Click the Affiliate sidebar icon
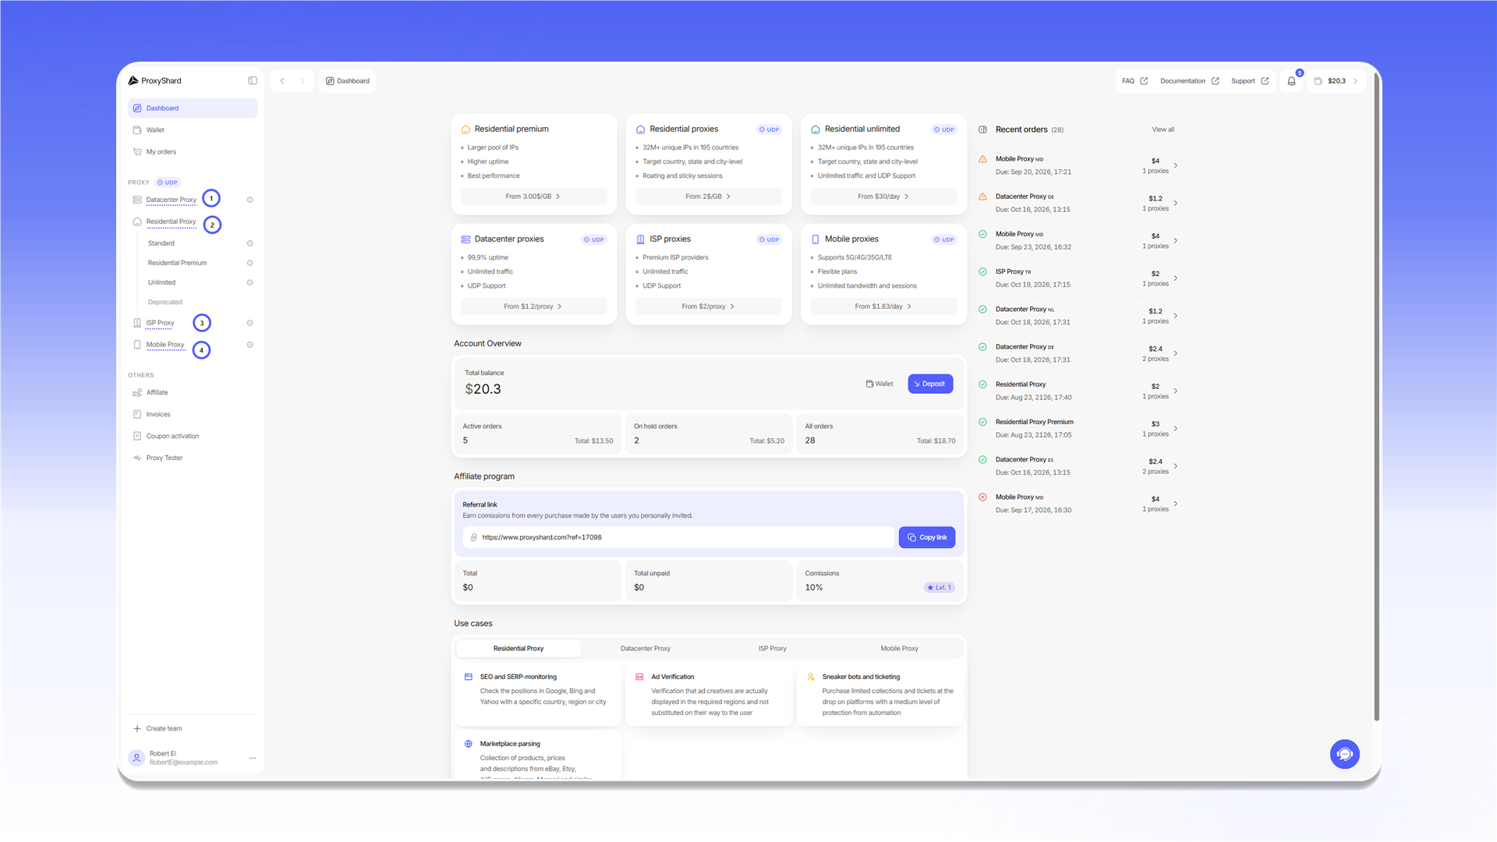 [x=137, y=392]
